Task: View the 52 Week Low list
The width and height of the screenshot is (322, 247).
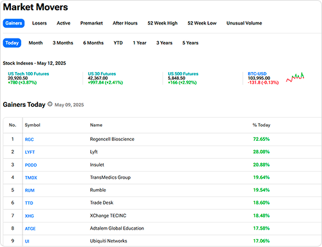Action: pos(202,23)
